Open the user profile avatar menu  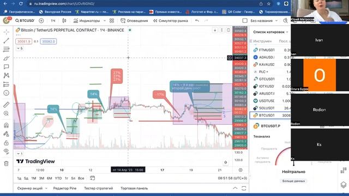point(7,21)
